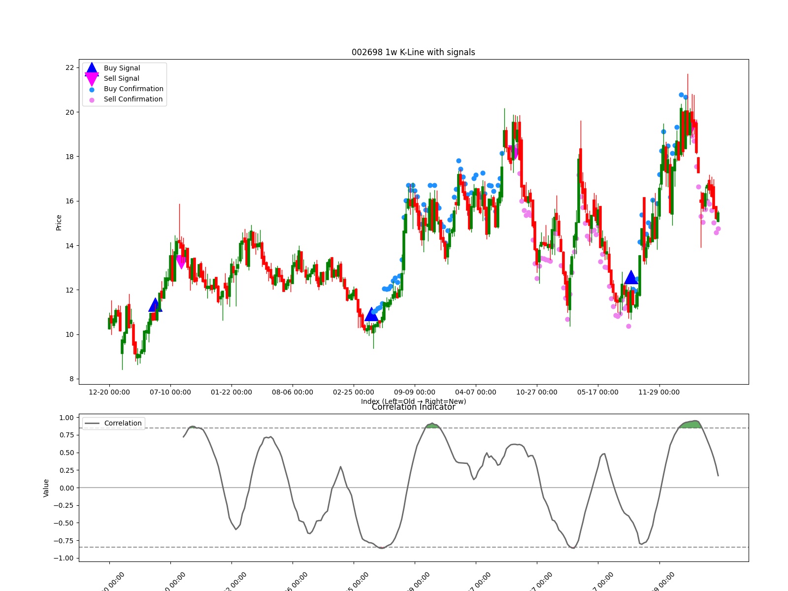Click the magenta Sell Signal triangle in legend
This screenshot has width=788, height=591.
[x=92, y=79]
